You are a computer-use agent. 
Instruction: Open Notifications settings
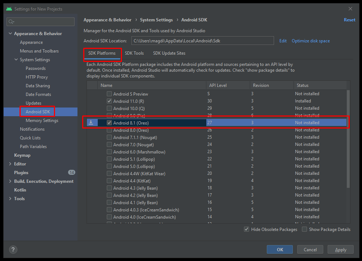32,129
